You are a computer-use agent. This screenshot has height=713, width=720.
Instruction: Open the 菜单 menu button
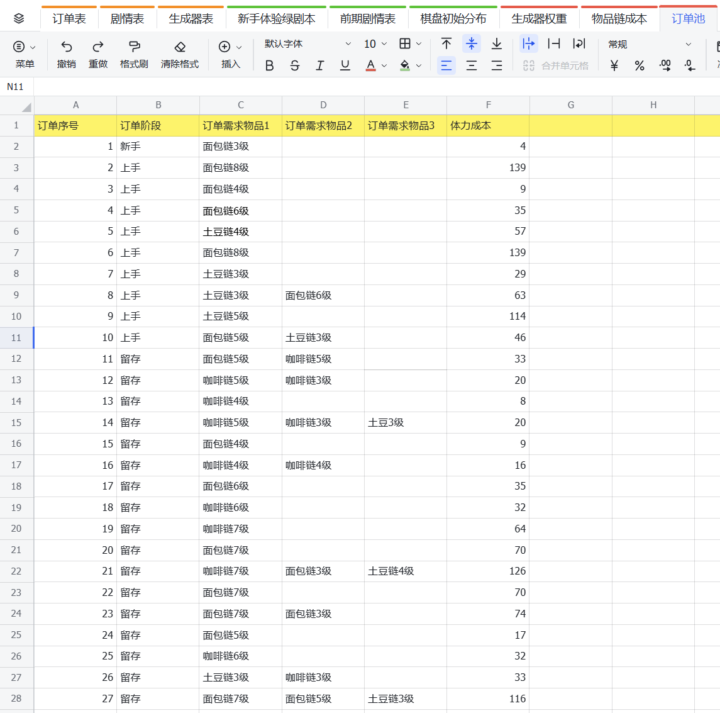pyautogui.click(x=25, y=54)
